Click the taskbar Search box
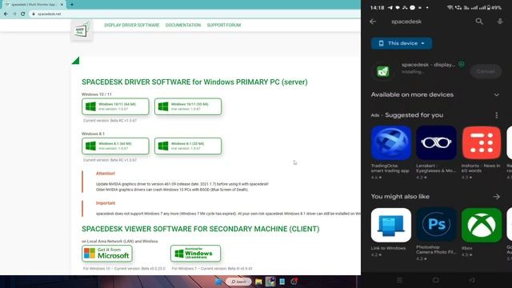512x288 pixels. point(238,282)
